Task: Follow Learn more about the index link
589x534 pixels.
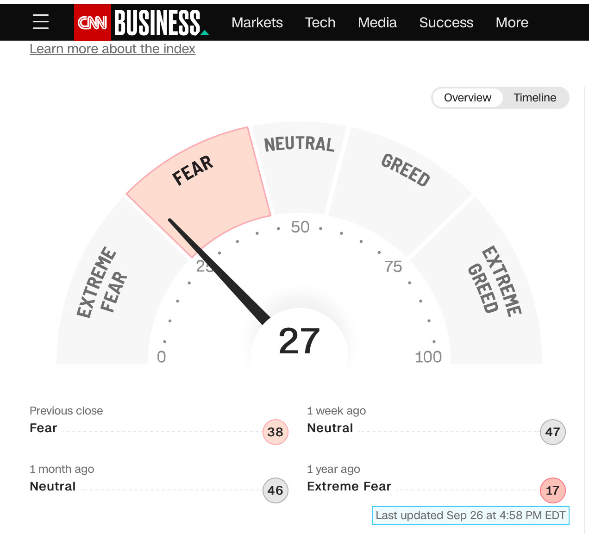Action: coord(113,49)
